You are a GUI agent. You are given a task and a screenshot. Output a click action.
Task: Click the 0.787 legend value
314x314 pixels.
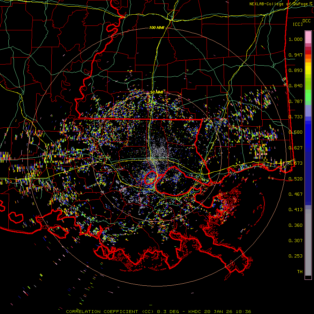click(296, 101)
